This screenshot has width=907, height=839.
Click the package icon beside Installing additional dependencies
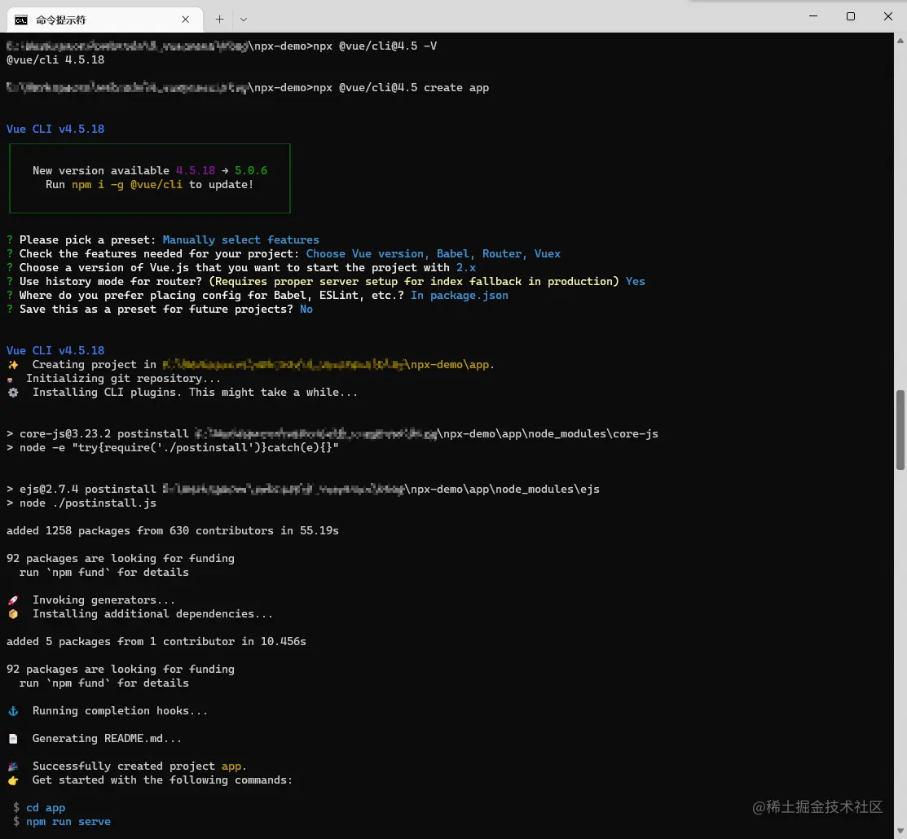(x=13, y=614)
